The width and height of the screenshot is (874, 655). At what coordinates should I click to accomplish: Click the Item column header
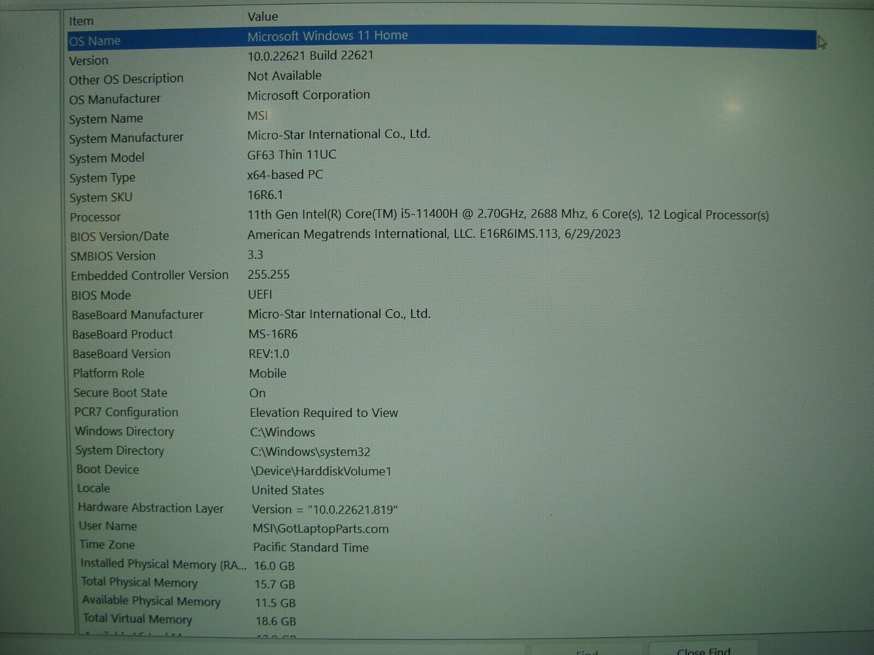(81, 21)
